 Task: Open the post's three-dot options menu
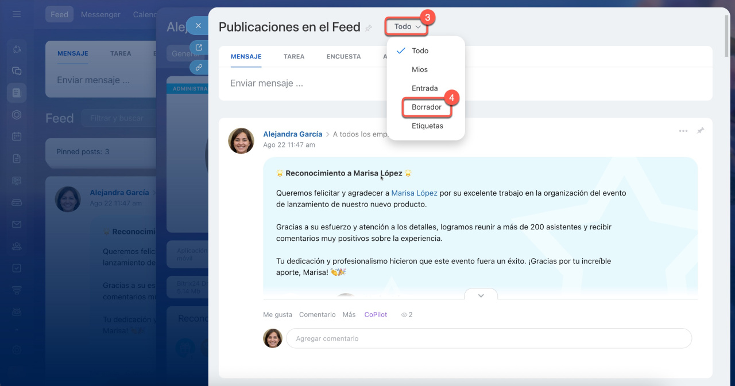click(683, 131)
